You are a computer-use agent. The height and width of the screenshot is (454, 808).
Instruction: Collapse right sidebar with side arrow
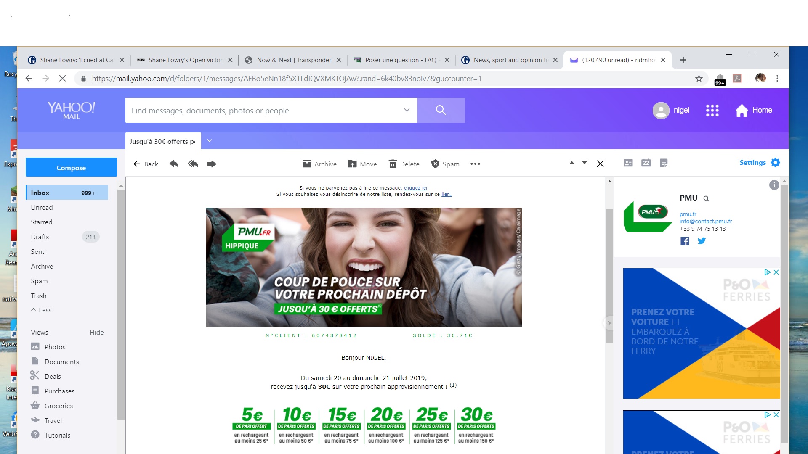pos(609,323)
